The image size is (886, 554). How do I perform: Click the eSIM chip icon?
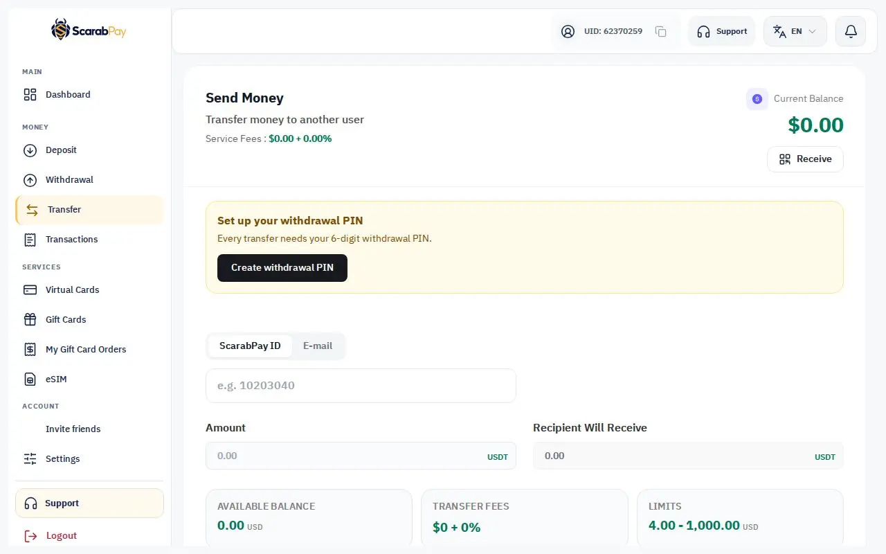[x=30, y=379]
